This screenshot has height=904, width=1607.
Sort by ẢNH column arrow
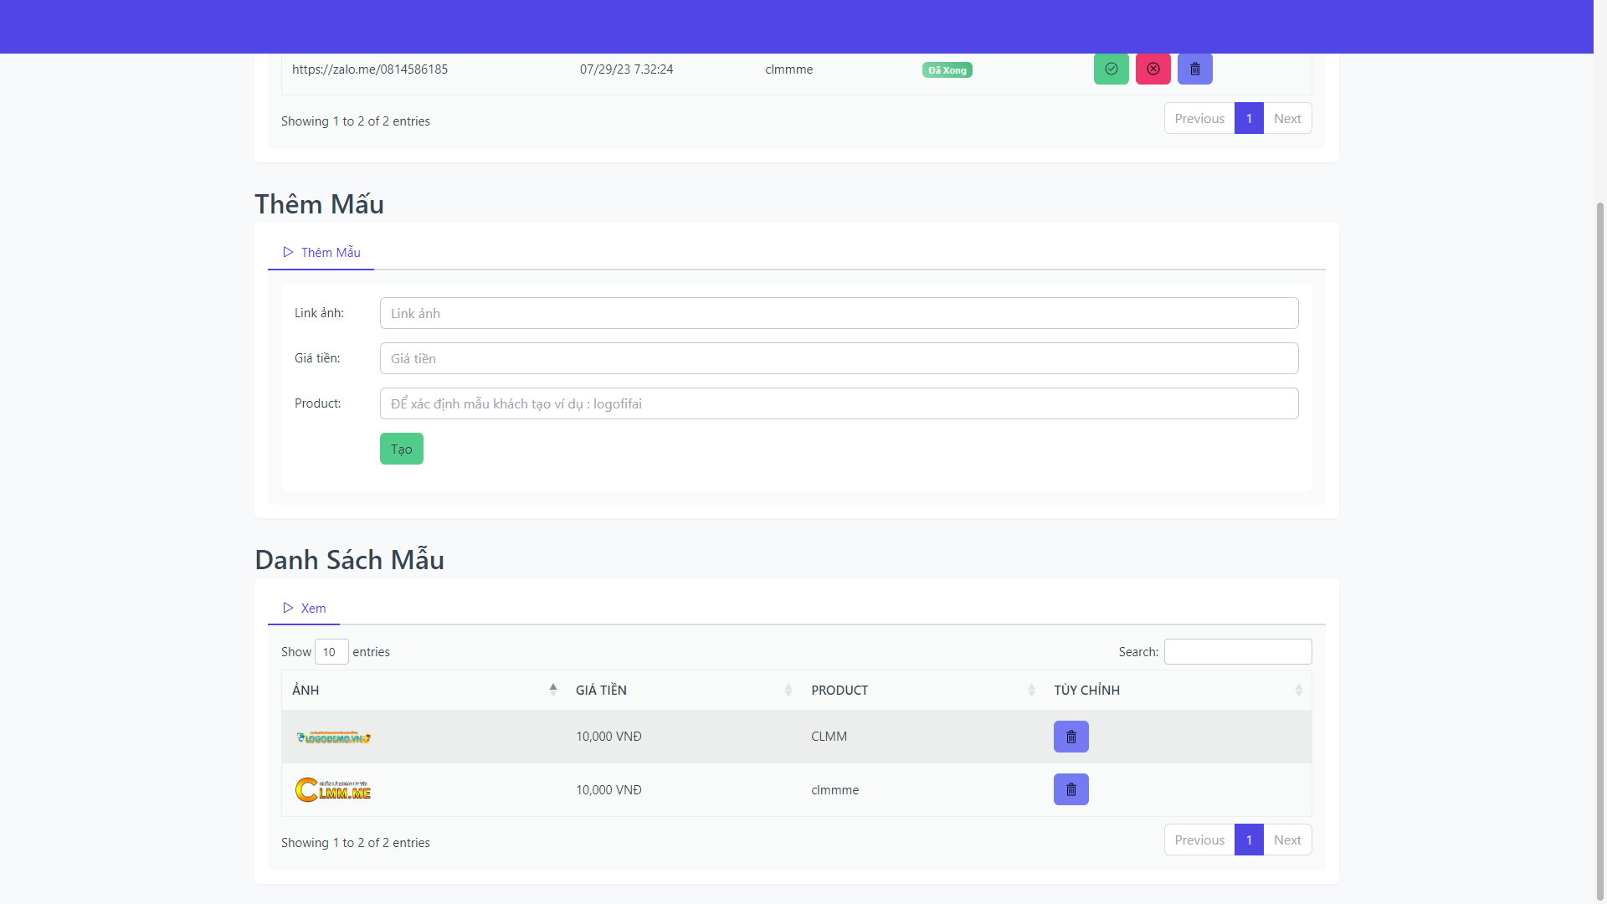(x=552, y=690)
